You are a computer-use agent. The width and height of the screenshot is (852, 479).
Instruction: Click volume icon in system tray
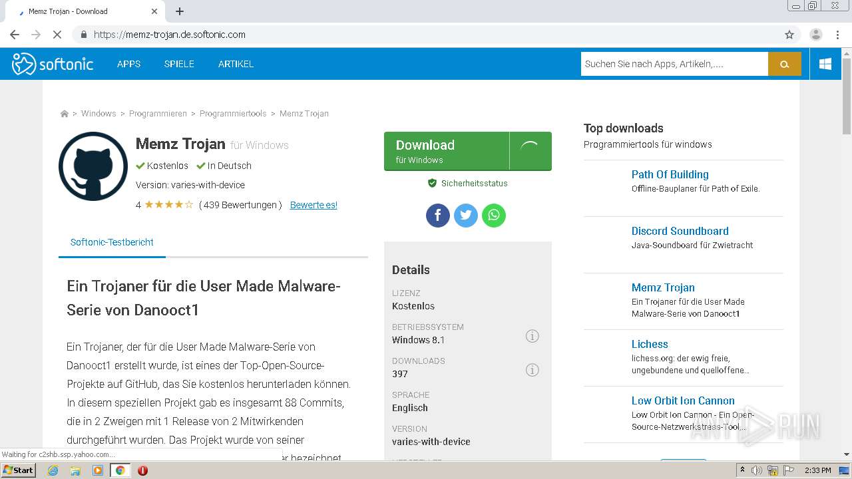coord(757,470)
